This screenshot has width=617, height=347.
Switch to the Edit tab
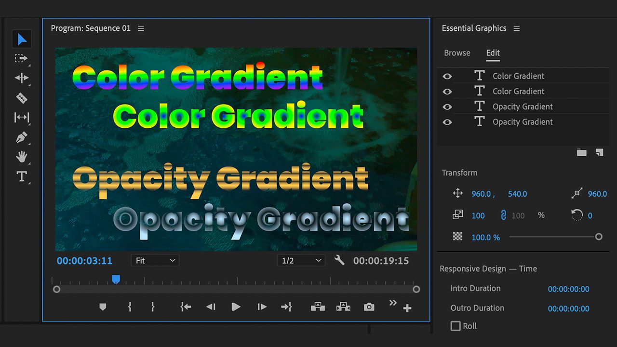coord(493,53)
